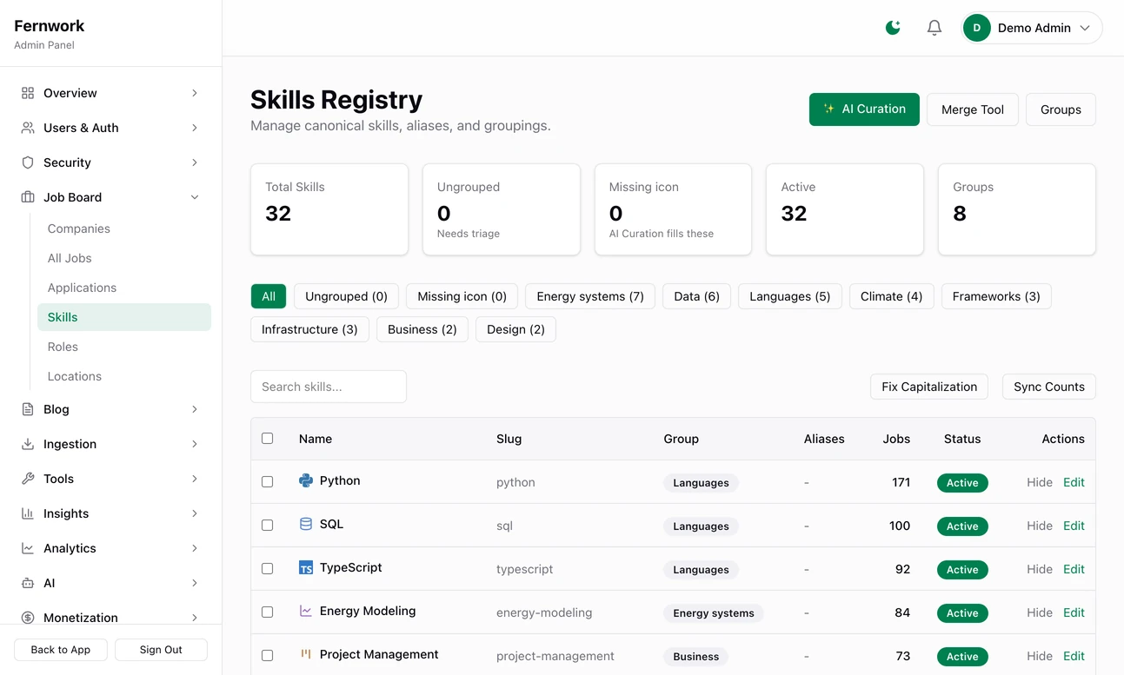Click Monetization dollar icon

pos(28,618)
